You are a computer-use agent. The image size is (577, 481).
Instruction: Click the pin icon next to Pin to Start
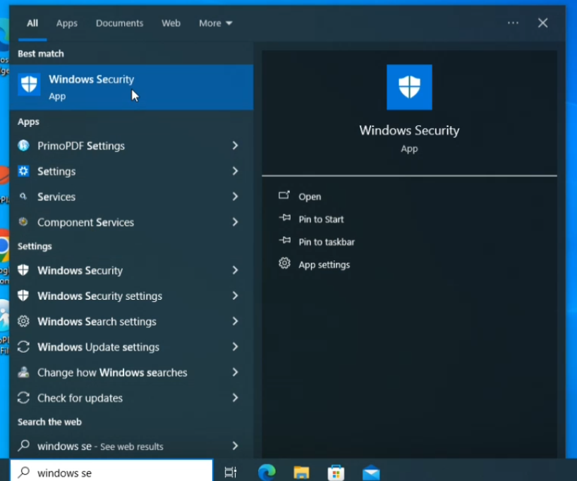(x=284, y=218)
